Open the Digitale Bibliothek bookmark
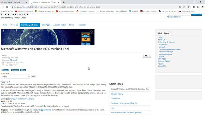 click(x=105, y=11)
